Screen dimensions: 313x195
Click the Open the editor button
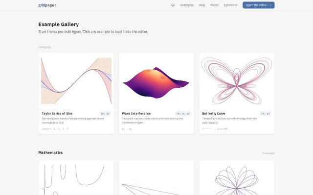[259, 5]
